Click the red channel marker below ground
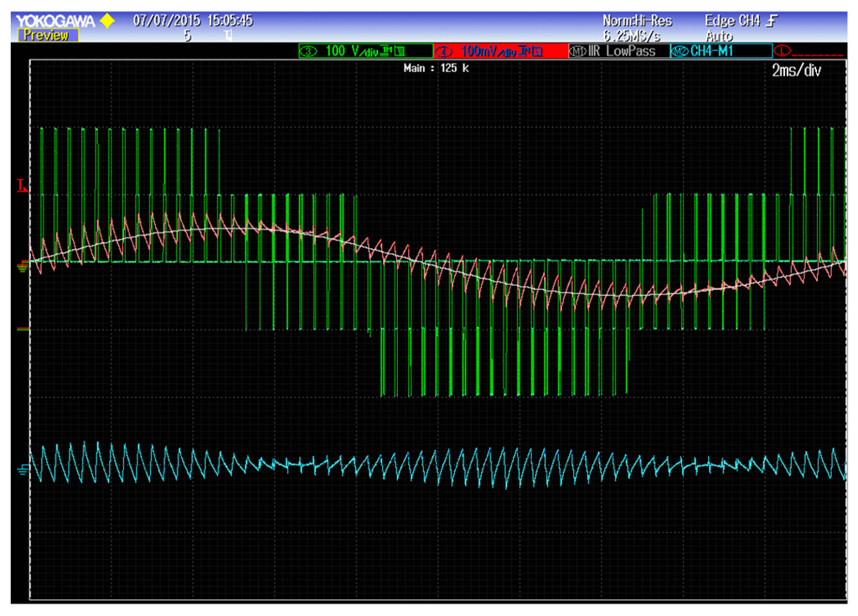The image size is (858, 616). [22, 329]
